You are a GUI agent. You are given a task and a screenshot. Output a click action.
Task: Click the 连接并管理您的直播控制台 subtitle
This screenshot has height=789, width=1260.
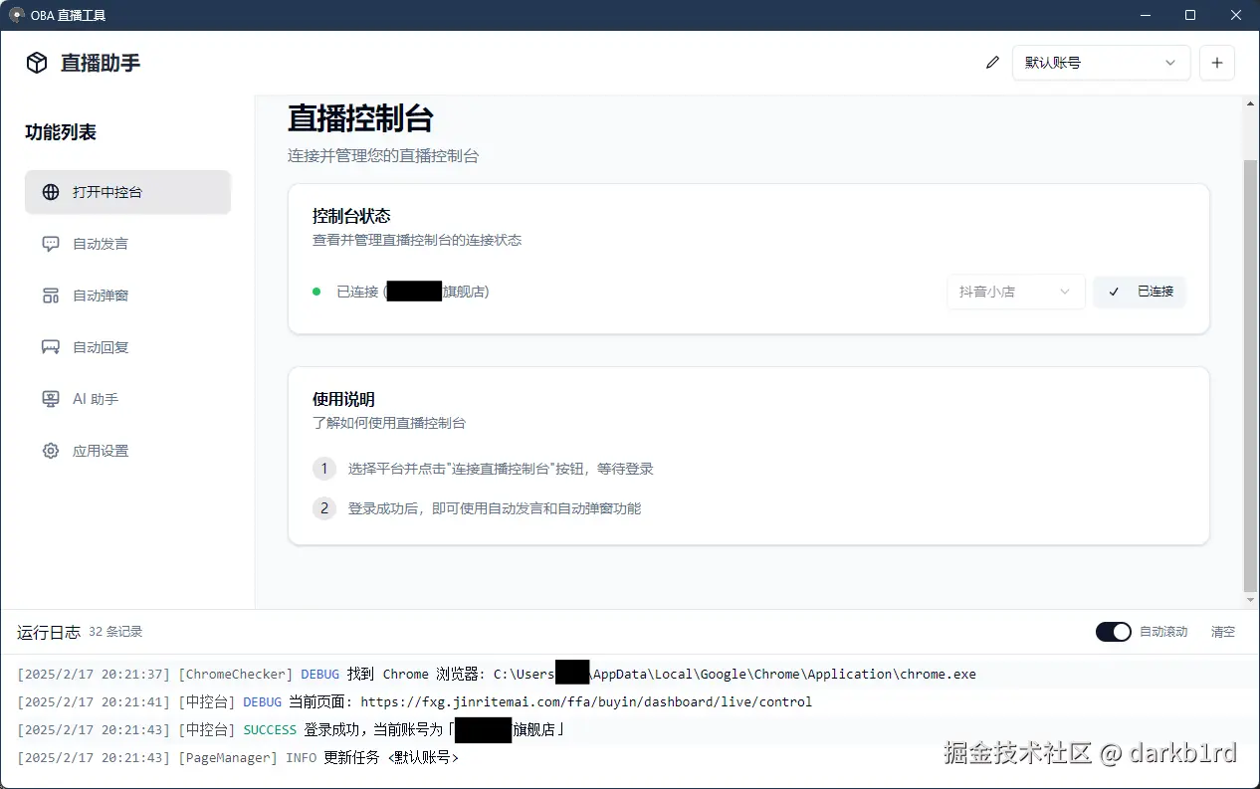point(383,156)
